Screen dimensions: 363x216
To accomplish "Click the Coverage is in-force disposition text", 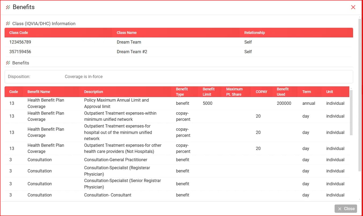I will (x=84, y=76).
